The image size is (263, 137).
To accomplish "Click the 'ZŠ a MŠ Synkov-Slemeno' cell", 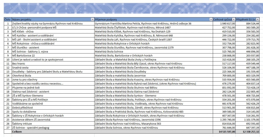I will click(x=53, y=95).
